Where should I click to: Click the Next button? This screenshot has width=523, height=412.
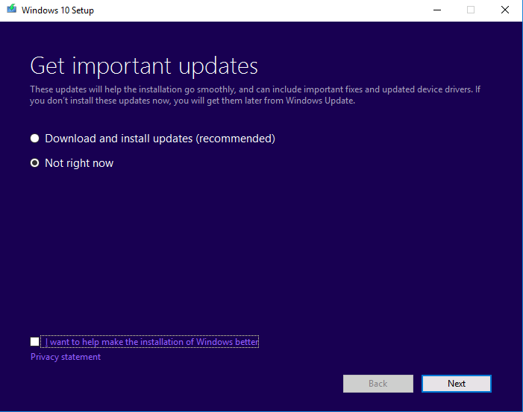click(x=457, y=384)
